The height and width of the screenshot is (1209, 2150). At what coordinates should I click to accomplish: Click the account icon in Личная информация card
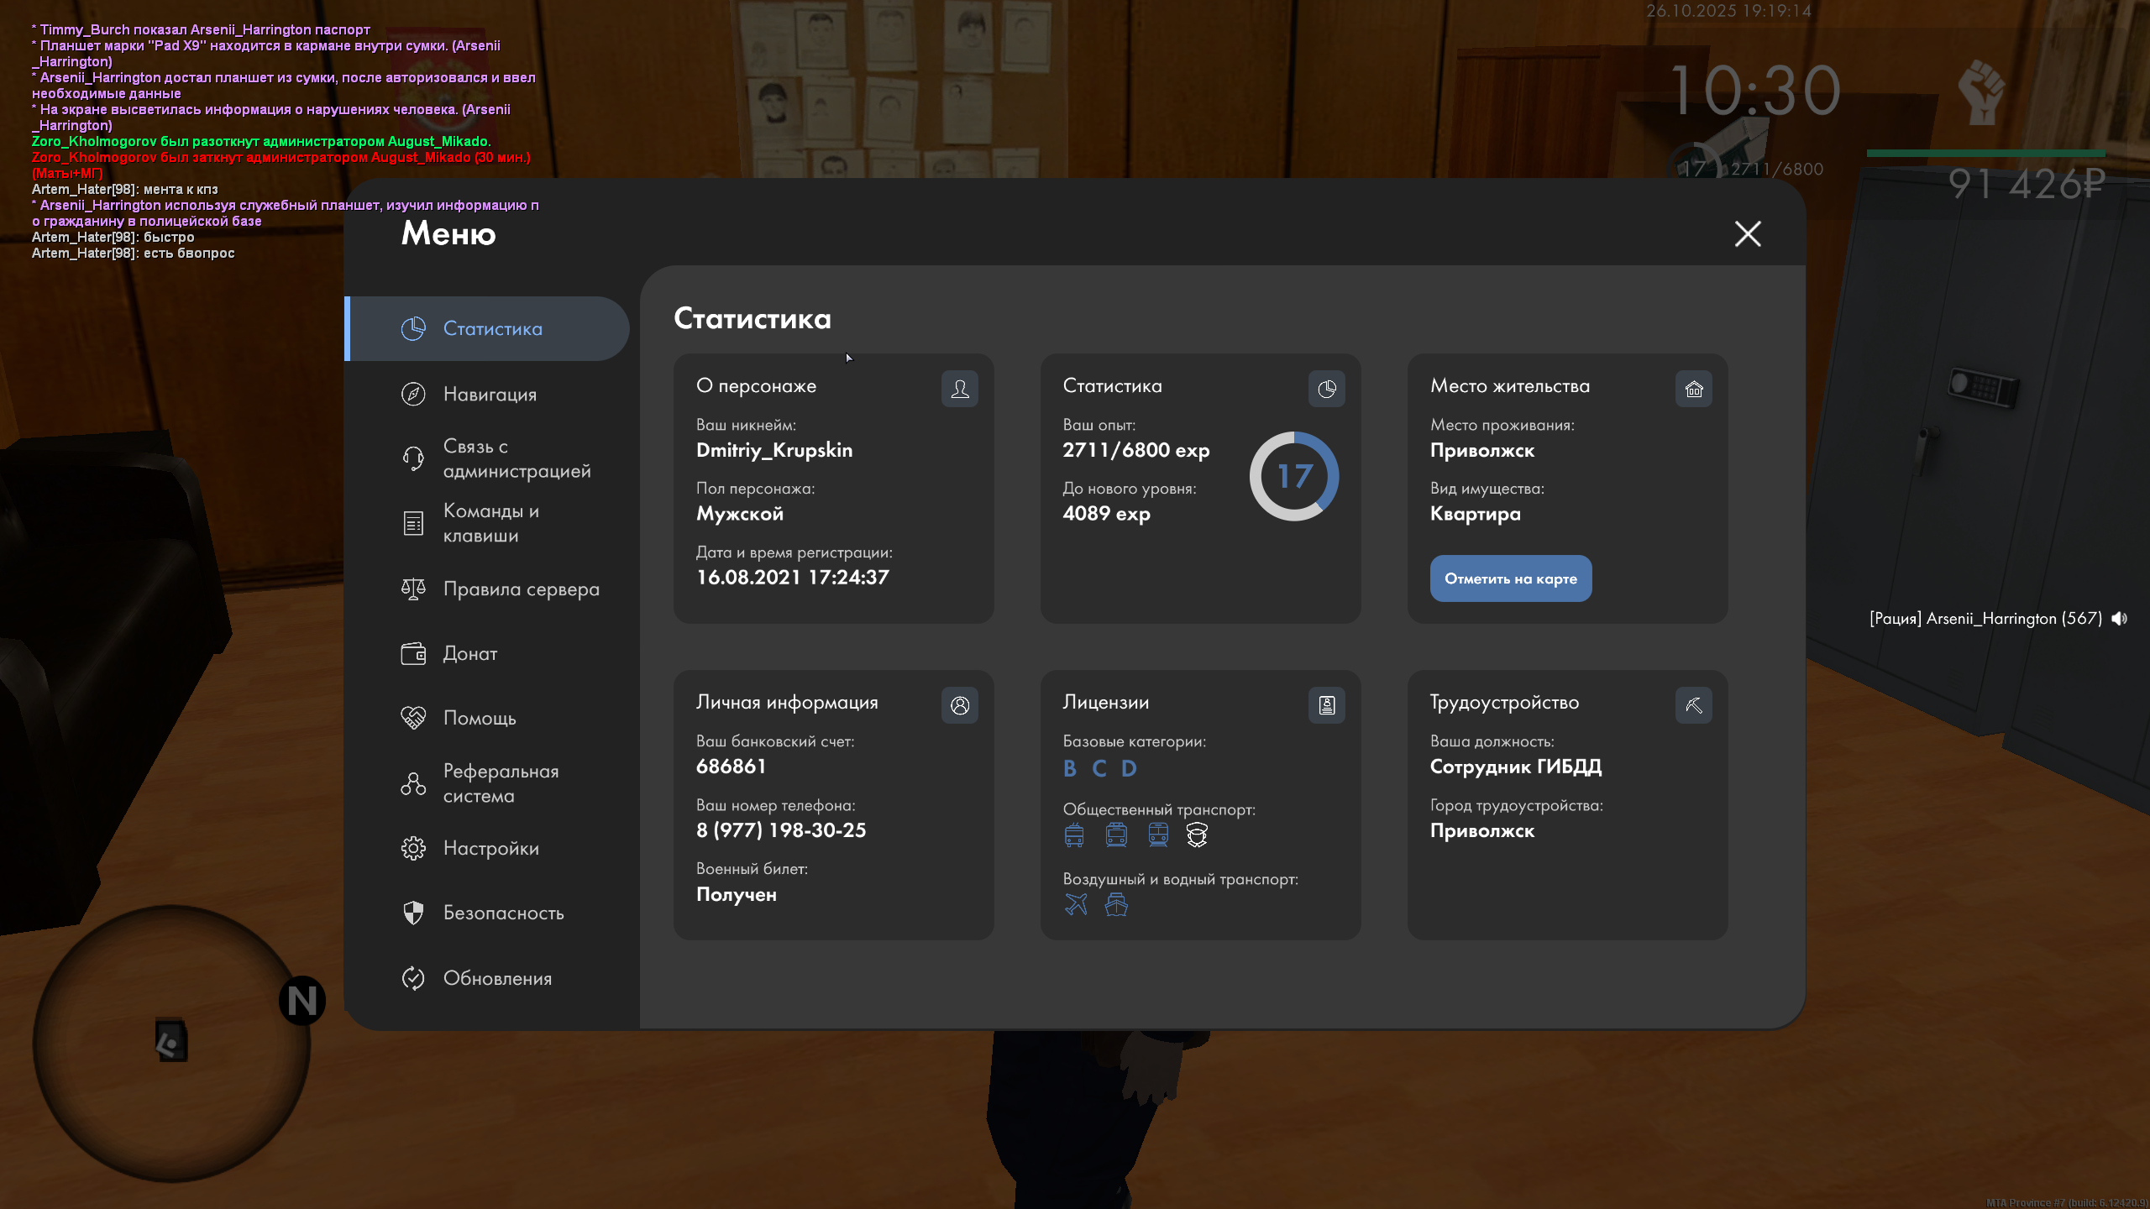point(959,705)
